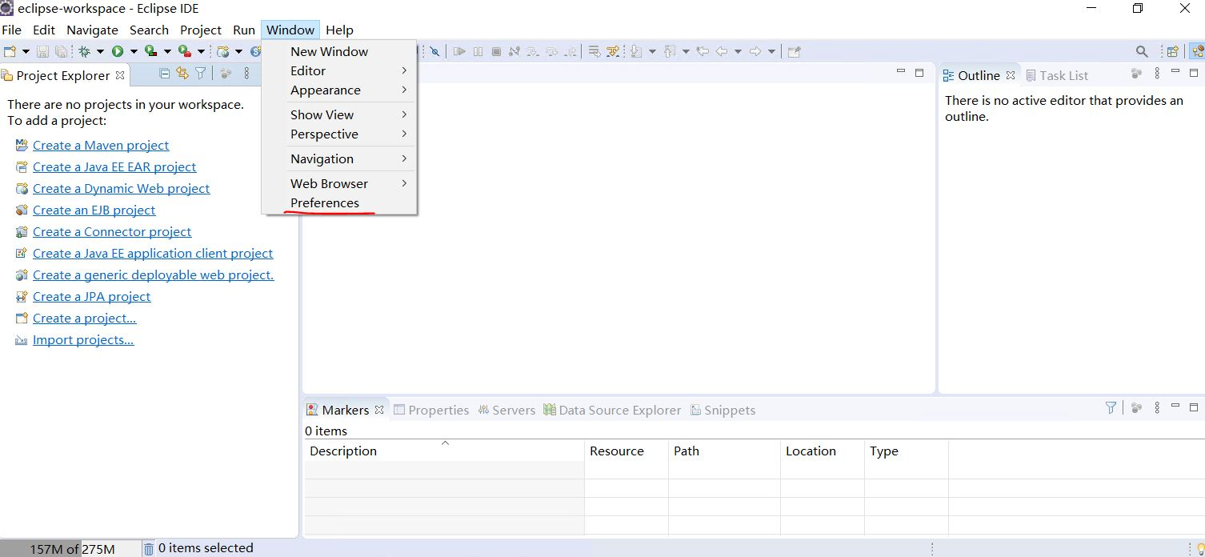The height and width of the screenshot is (557, 1205).
Task: Click the Last Edit Location icon
Action: pos(703,51)
